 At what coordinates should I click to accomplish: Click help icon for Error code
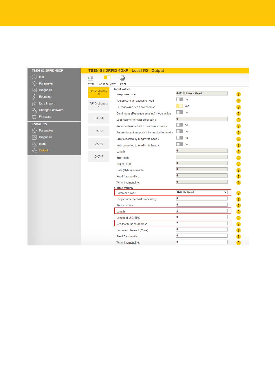pos(239,158)
